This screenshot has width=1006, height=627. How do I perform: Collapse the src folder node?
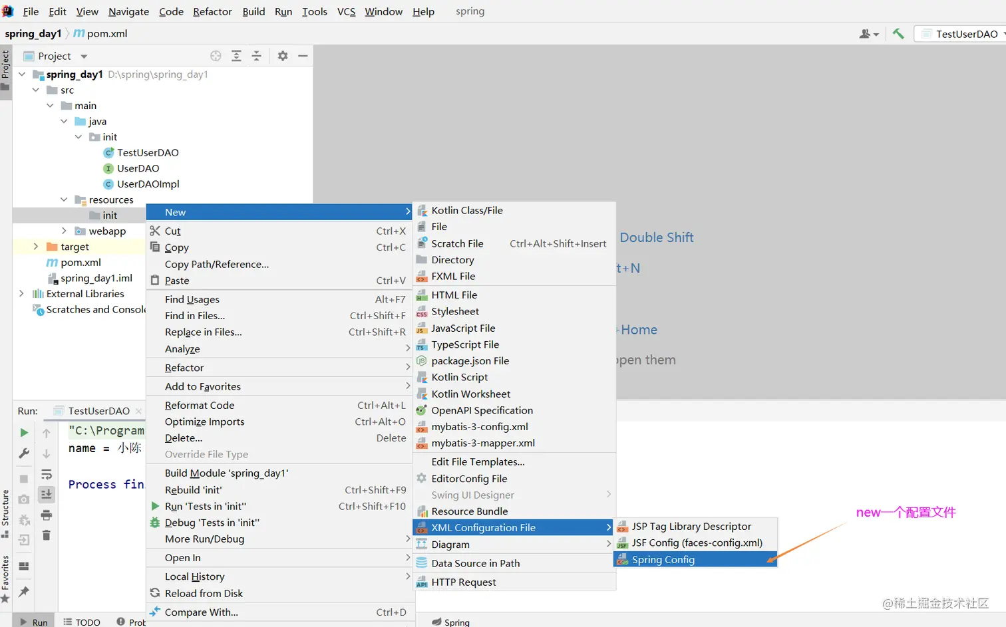36,90
